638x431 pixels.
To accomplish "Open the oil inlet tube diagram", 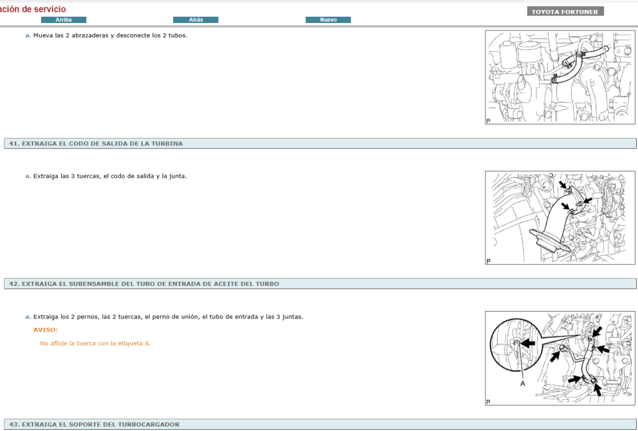I will [561, 358].
